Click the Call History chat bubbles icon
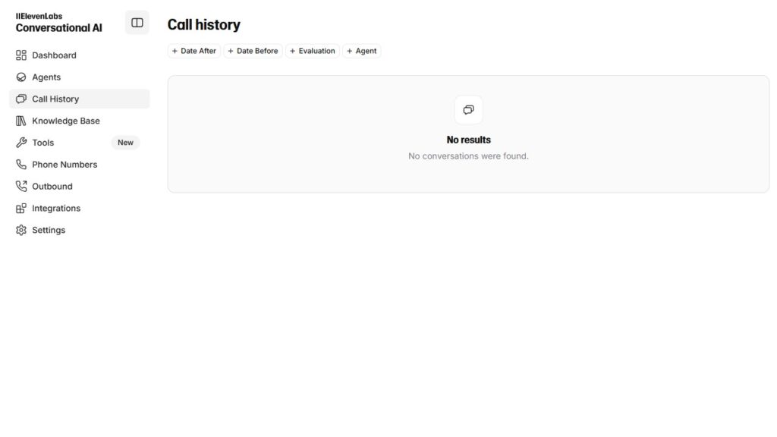 (20, 99)
